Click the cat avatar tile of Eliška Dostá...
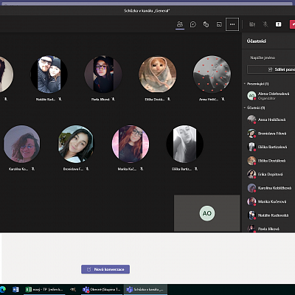 click(158, 74)
